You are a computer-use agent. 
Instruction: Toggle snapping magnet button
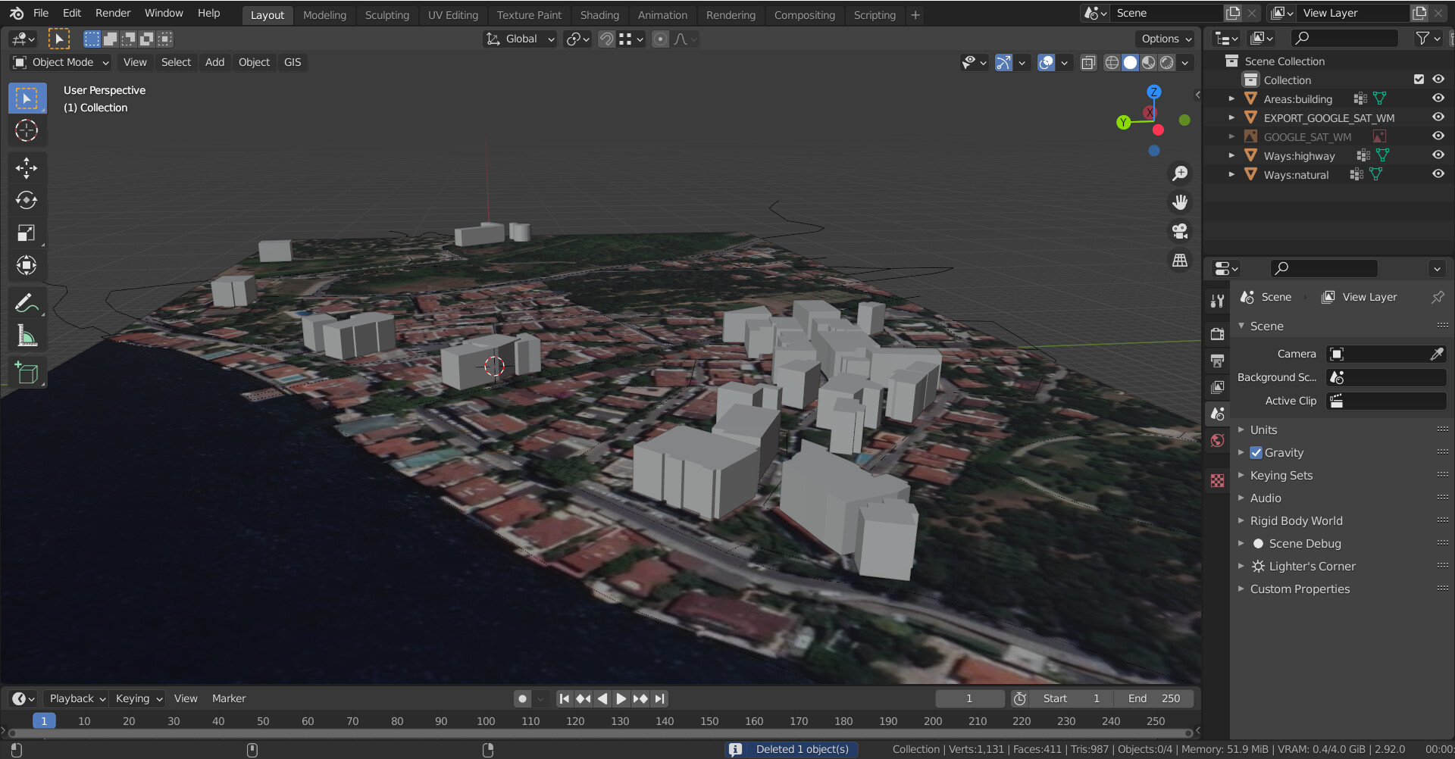point(606,39)
